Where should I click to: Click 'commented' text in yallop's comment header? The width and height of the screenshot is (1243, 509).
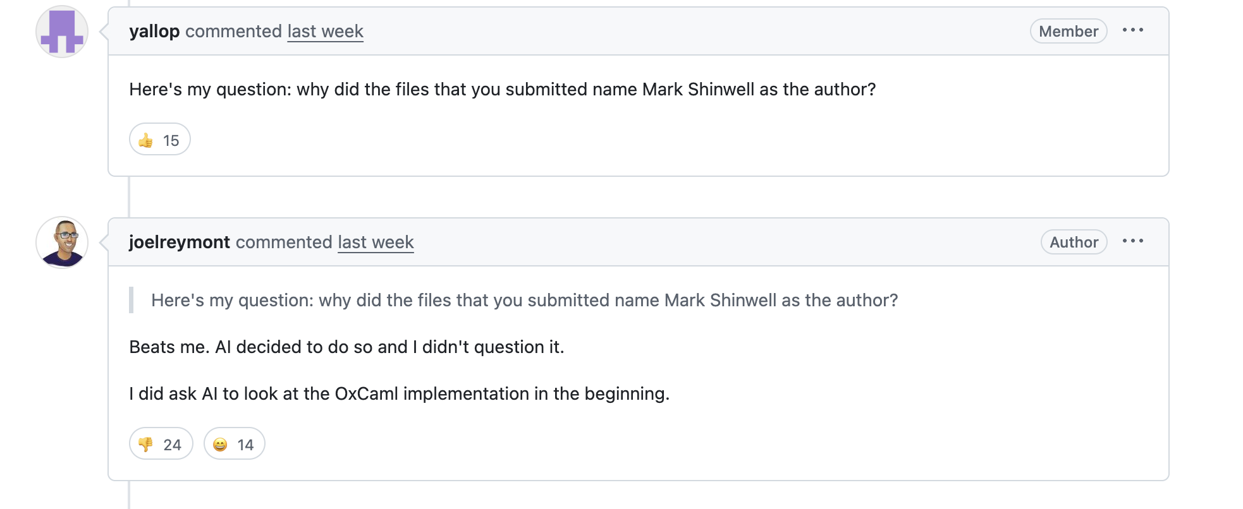(x=233, y=32)
